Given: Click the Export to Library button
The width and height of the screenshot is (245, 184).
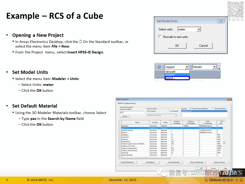Looking at the screenshot, I should [x=220, y=162].
